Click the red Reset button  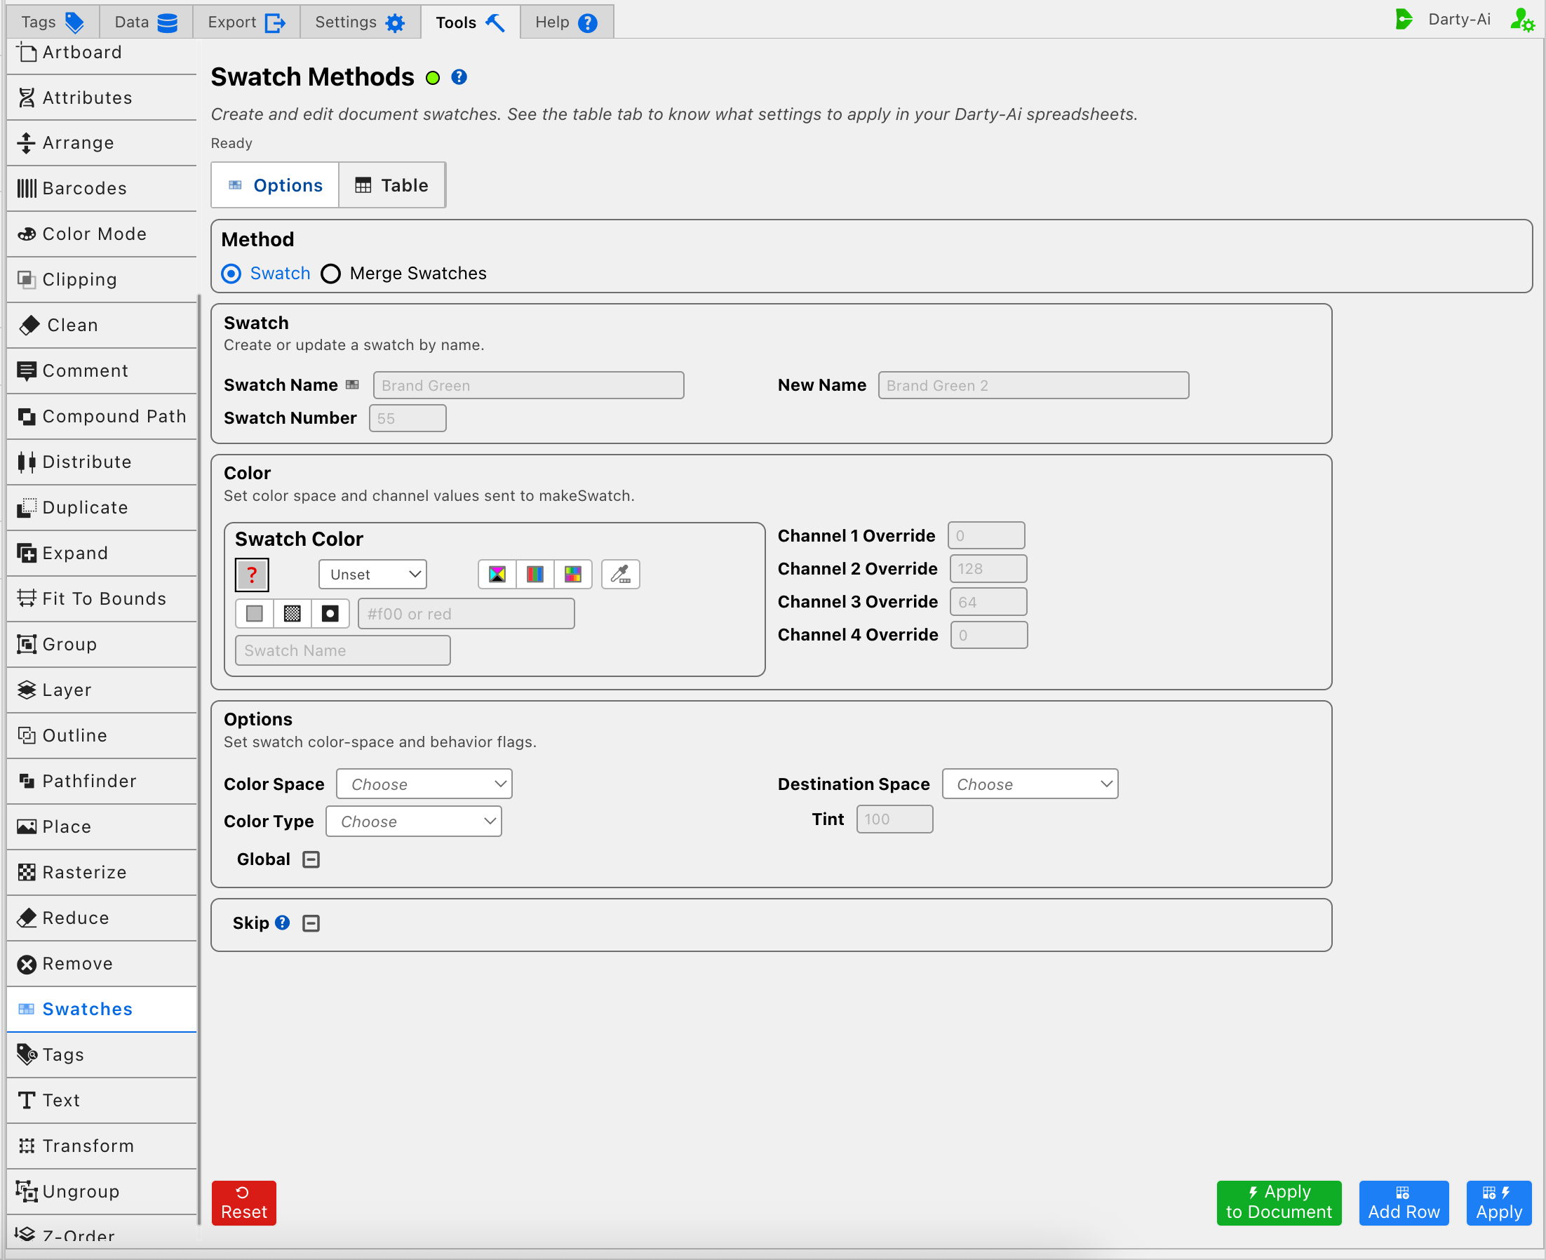click(x=244, y=1202)
